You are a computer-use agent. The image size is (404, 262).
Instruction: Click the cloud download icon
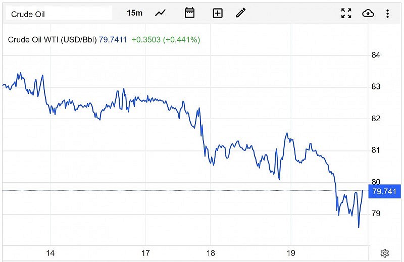click(368, 14)
